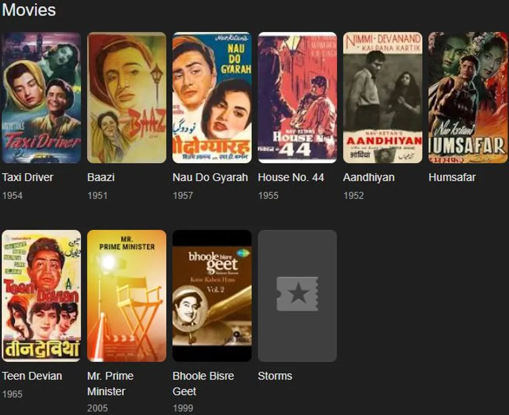
Task: Open the House No. 44 title link
Action: [291, 177]
